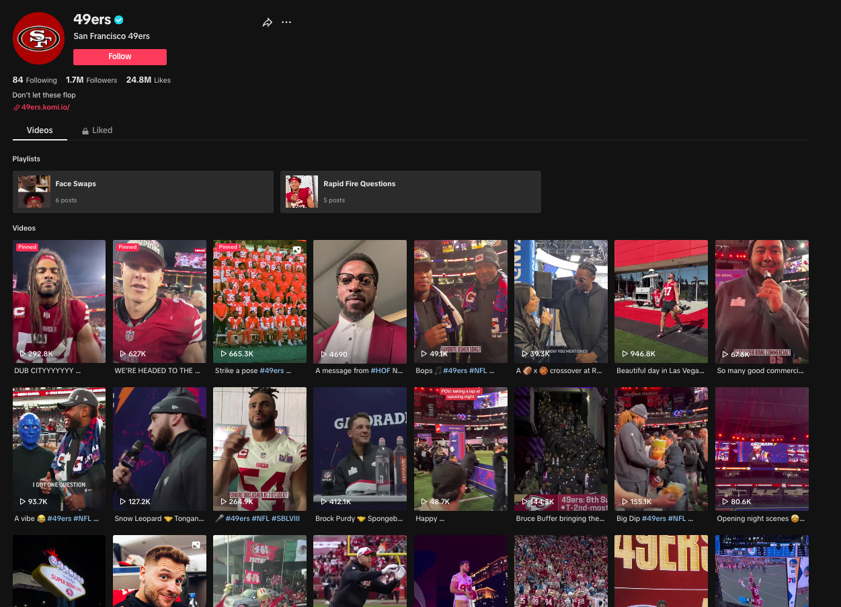The width and height of the screenshot is (841, 607).
Task: Open the A message from #HOF video
Action: [360, 302]
